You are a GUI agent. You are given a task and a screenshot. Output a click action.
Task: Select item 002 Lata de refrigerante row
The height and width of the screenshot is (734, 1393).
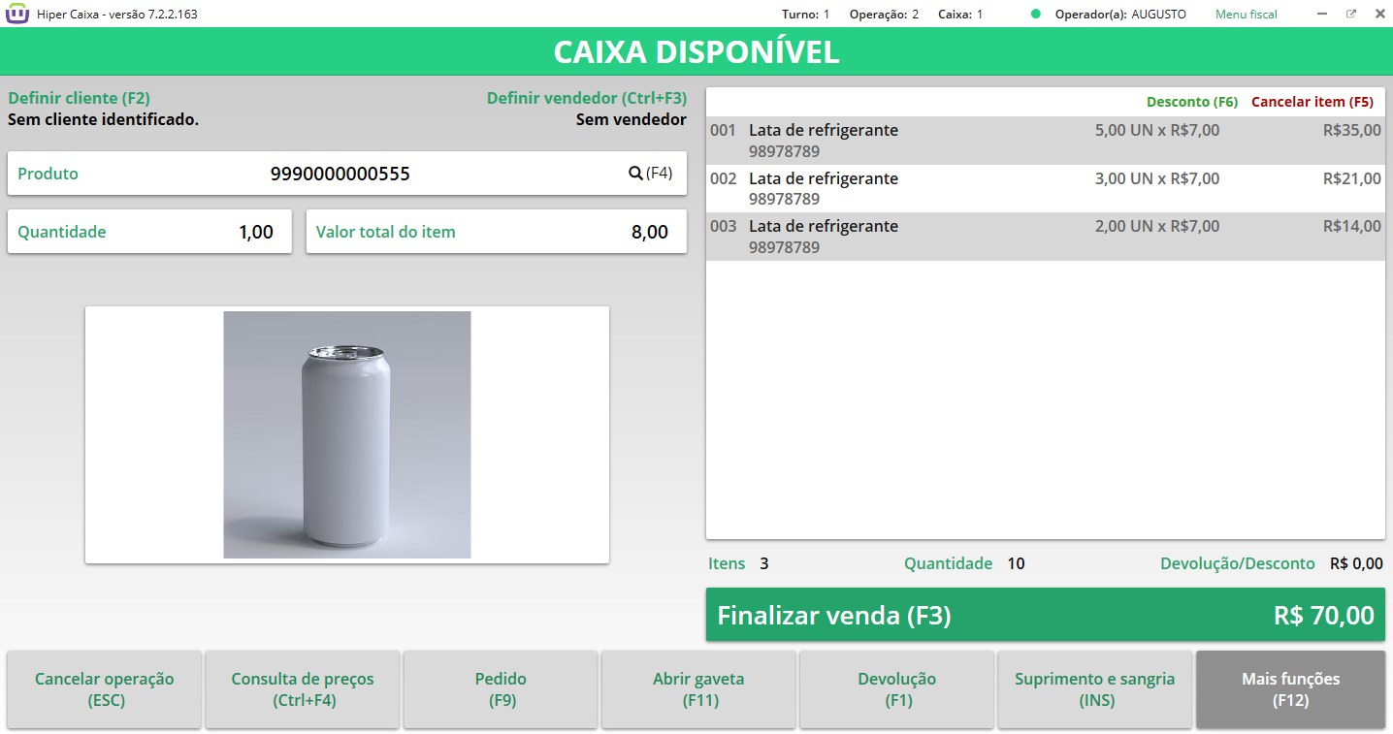(x=1046, y=188)
